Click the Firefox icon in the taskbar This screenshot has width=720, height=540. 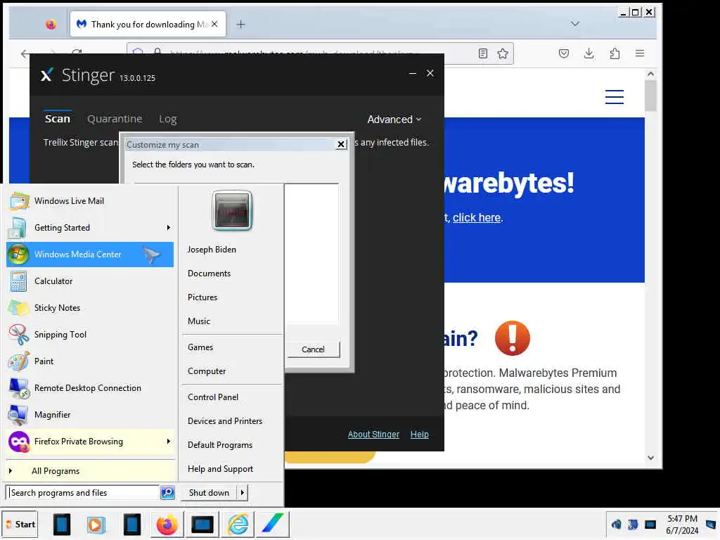click(167, 525)
